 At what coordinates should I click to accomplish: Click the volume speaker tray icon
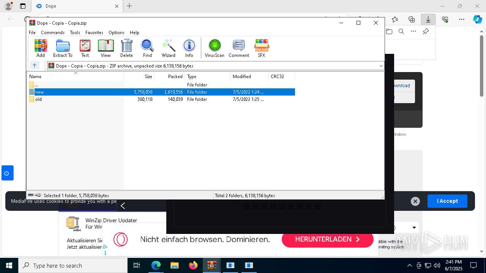click(437, 265)
